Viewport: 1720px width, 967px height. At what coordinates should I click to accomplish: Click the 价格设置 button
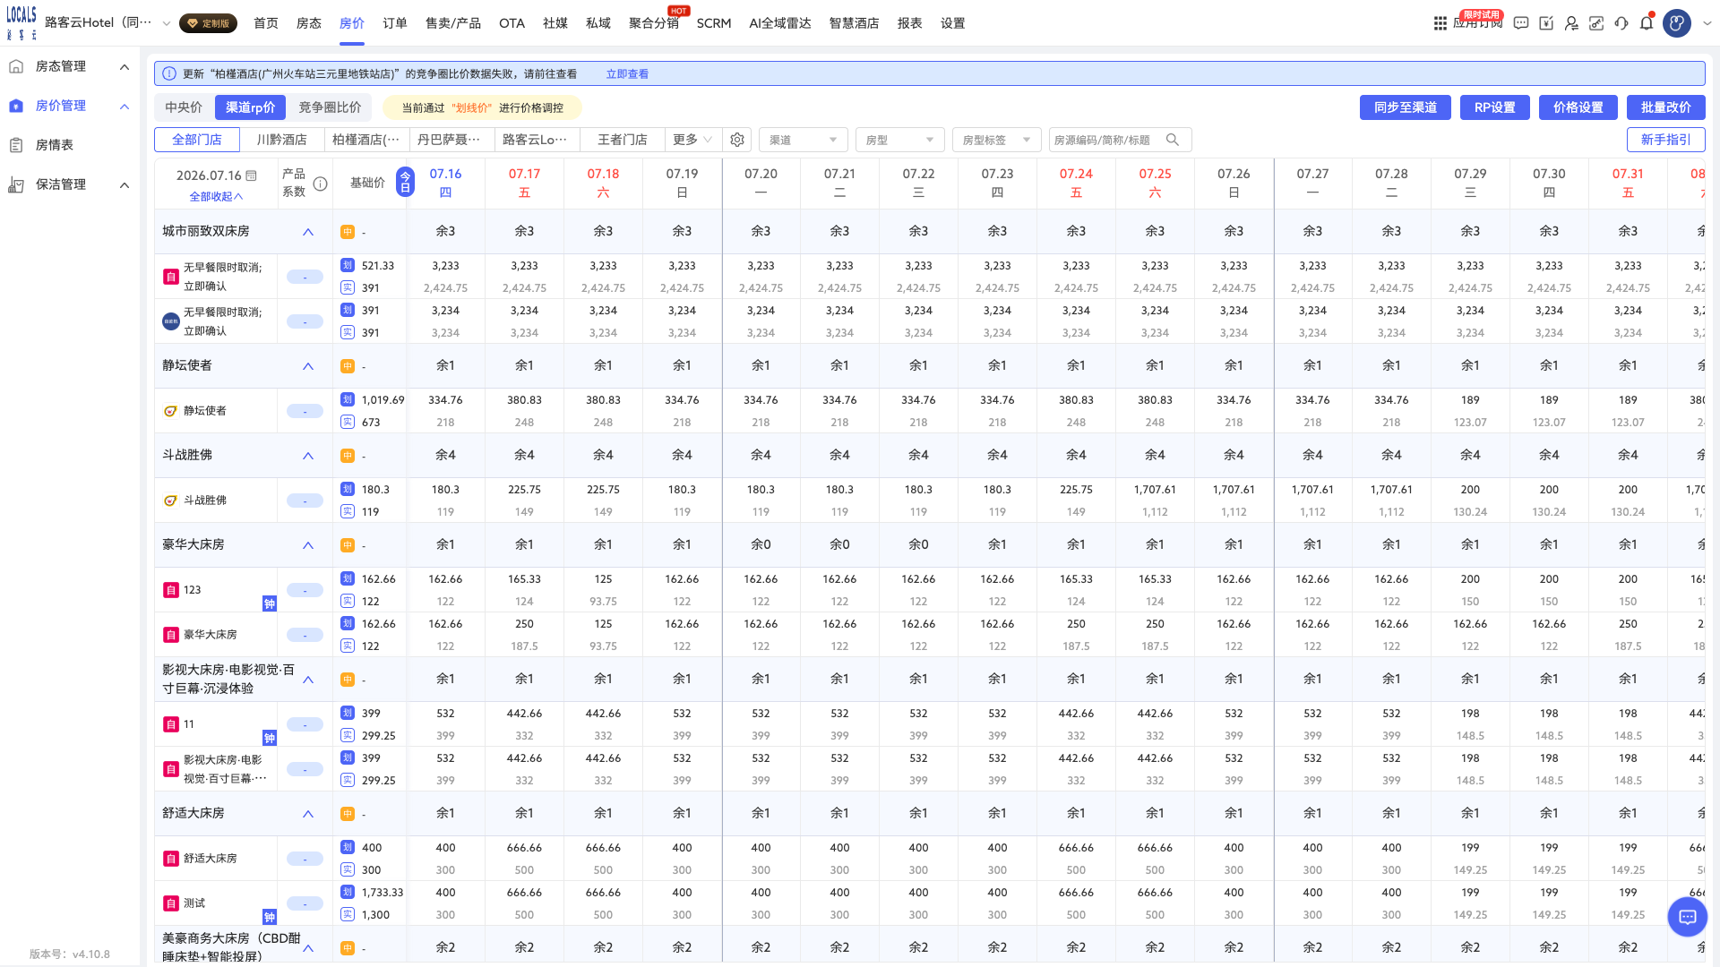(1578, 107)
